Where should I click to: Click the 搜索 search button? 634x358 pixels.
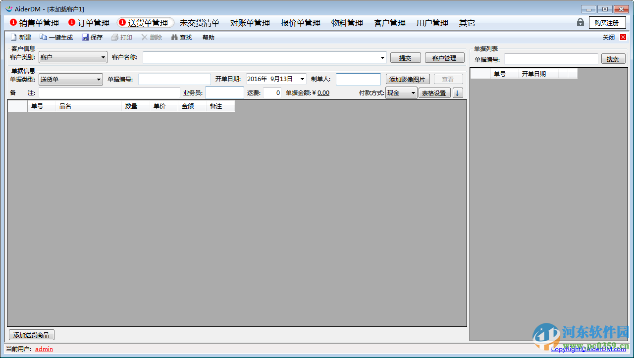click(613, 58)
